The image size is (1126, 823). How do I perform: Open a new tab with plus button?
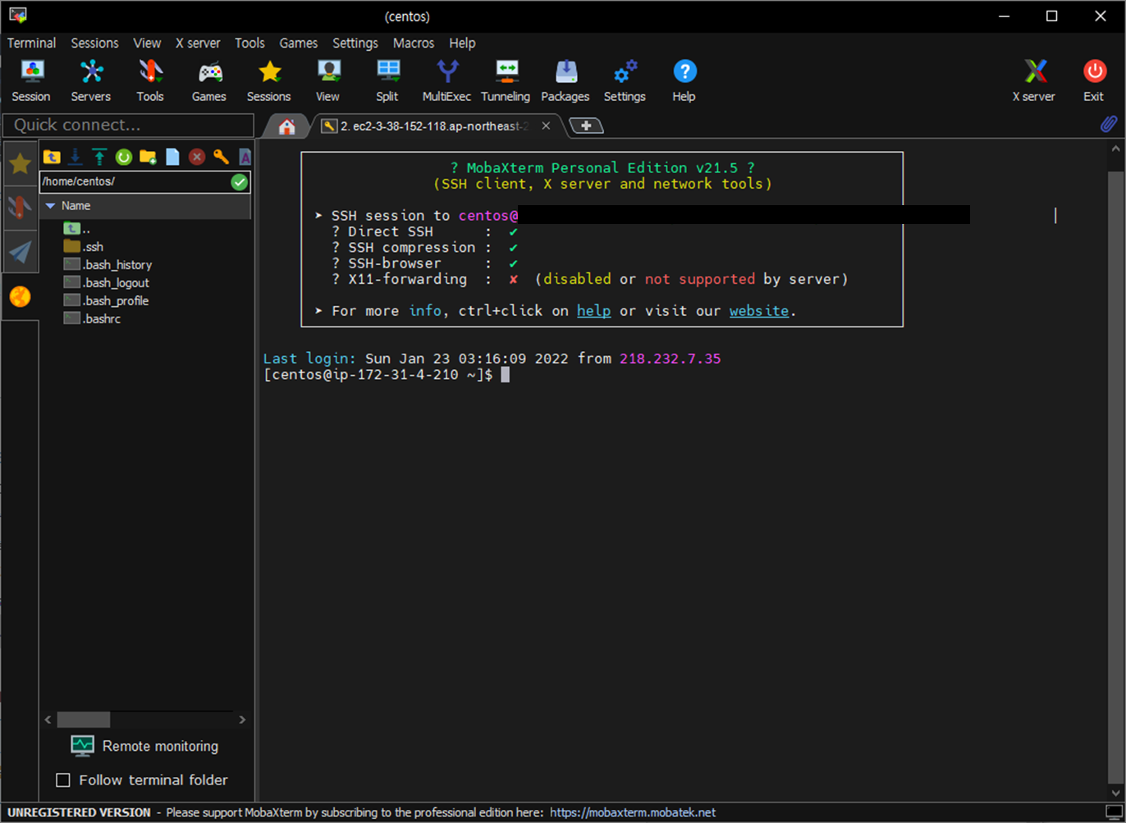(x=586, y=126)
